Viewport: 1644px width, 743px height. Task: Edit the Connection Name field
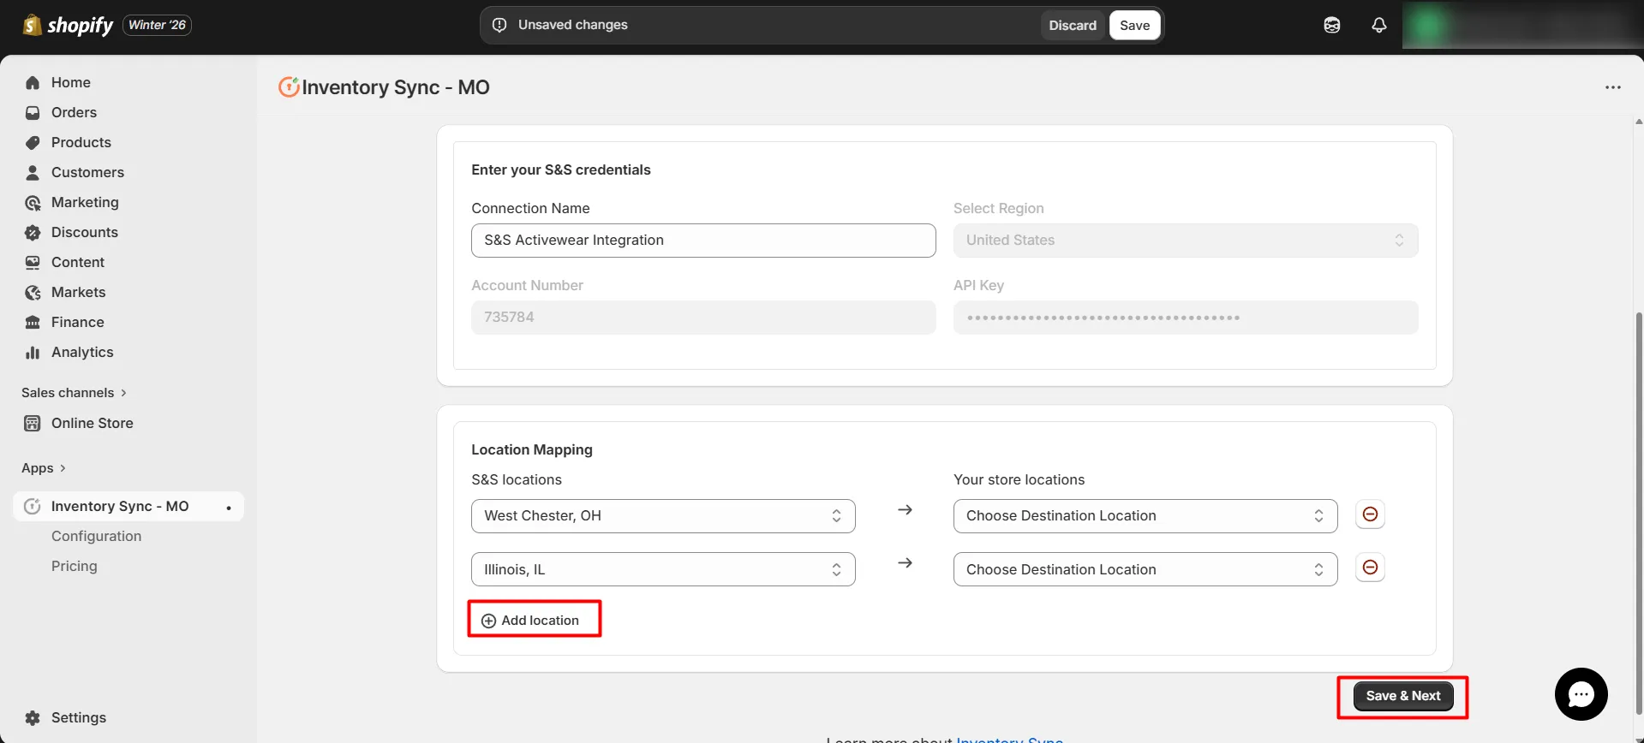point(703,241)
